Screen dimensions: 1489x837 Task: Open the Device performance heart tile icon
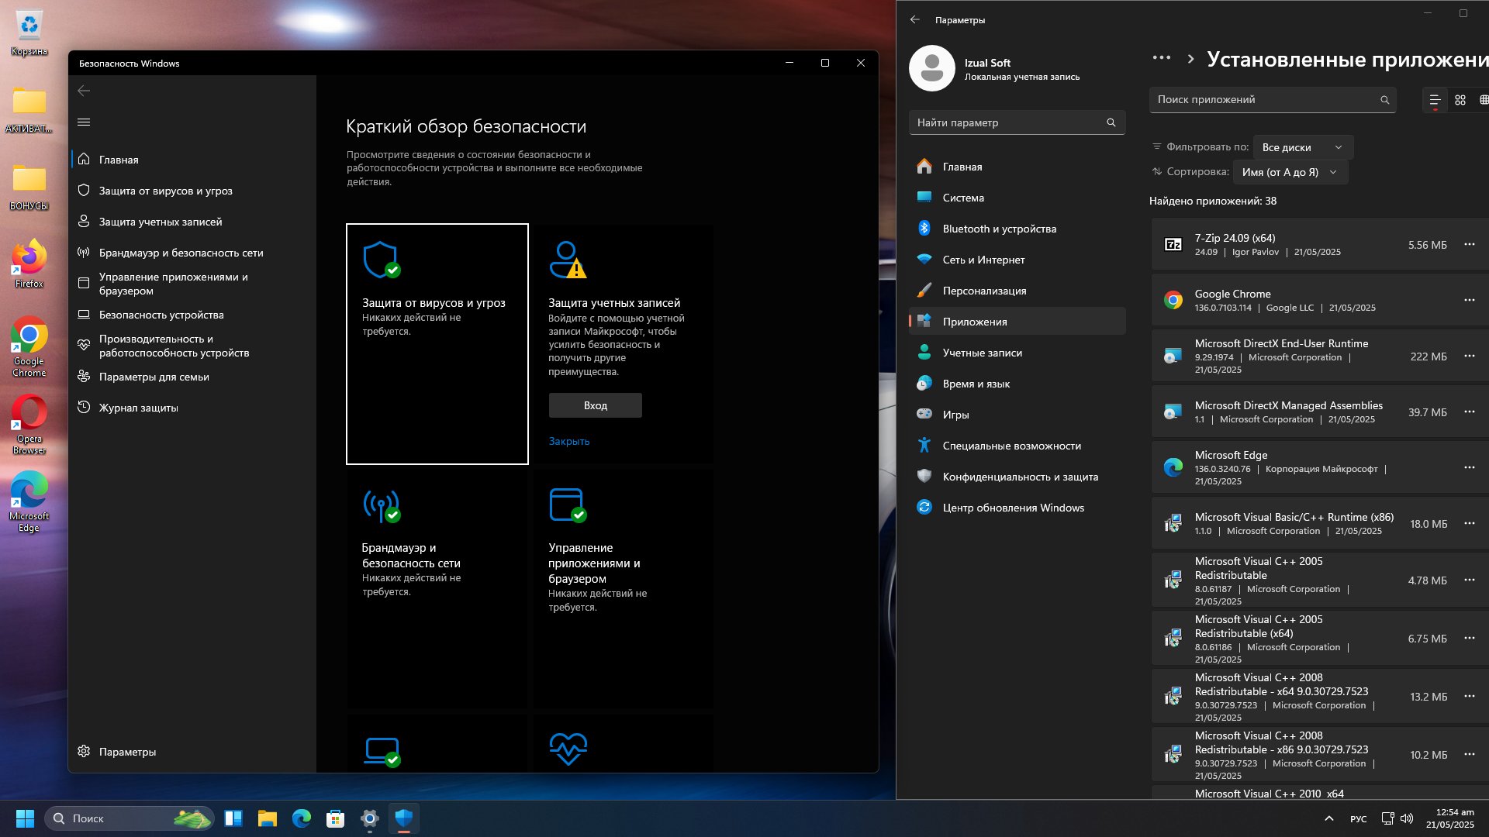tap(568, 749)
